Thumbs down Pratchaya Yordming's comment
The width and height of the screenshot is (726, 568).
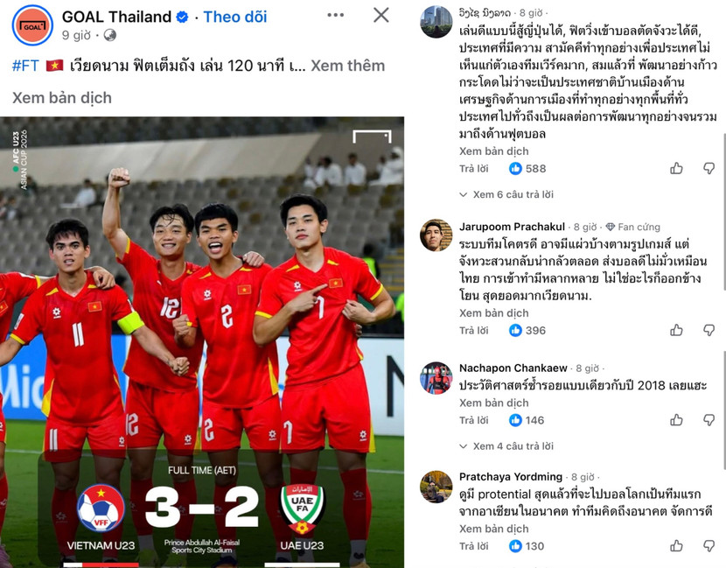coord(709,546)
